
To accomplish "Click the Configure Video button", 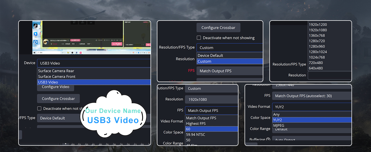I will point(55,87).
